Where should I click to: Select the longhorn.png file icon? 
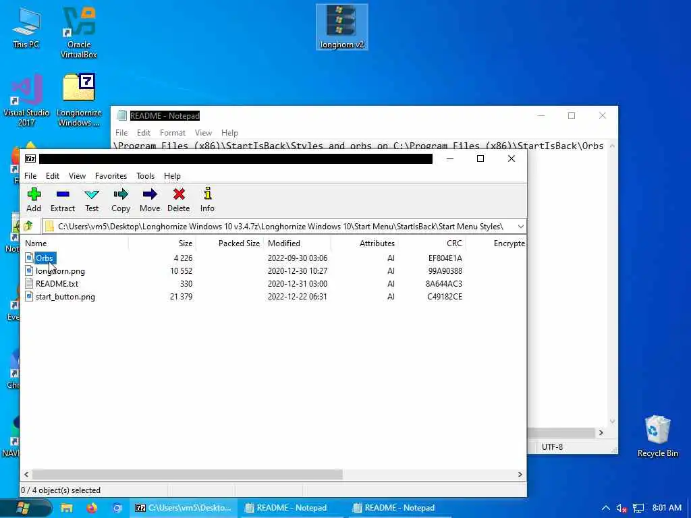(x=29, y=271)
